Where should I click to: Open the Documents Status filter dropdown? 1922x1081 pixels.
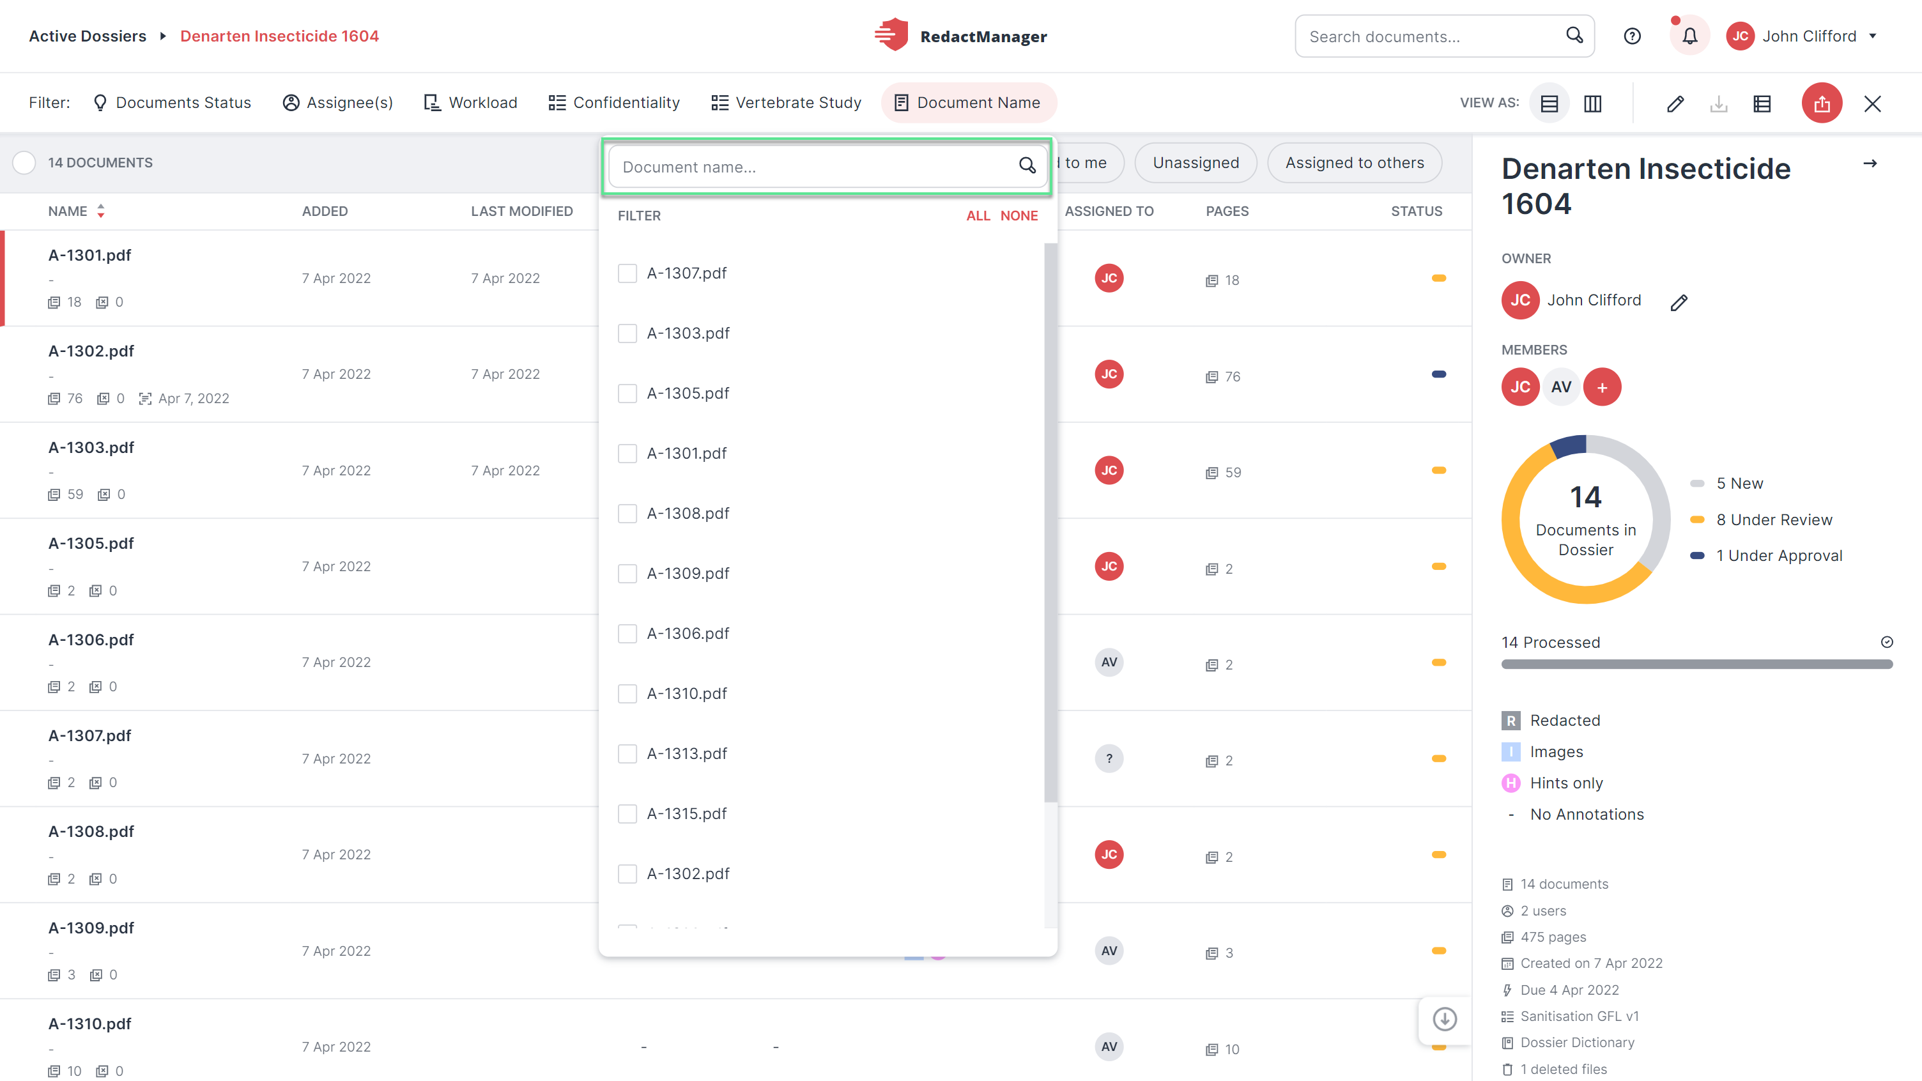tap(172, 103)
